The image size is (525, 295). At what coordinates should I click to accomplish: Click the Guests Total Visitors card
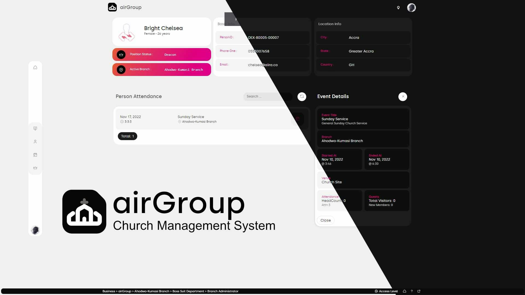387,200
